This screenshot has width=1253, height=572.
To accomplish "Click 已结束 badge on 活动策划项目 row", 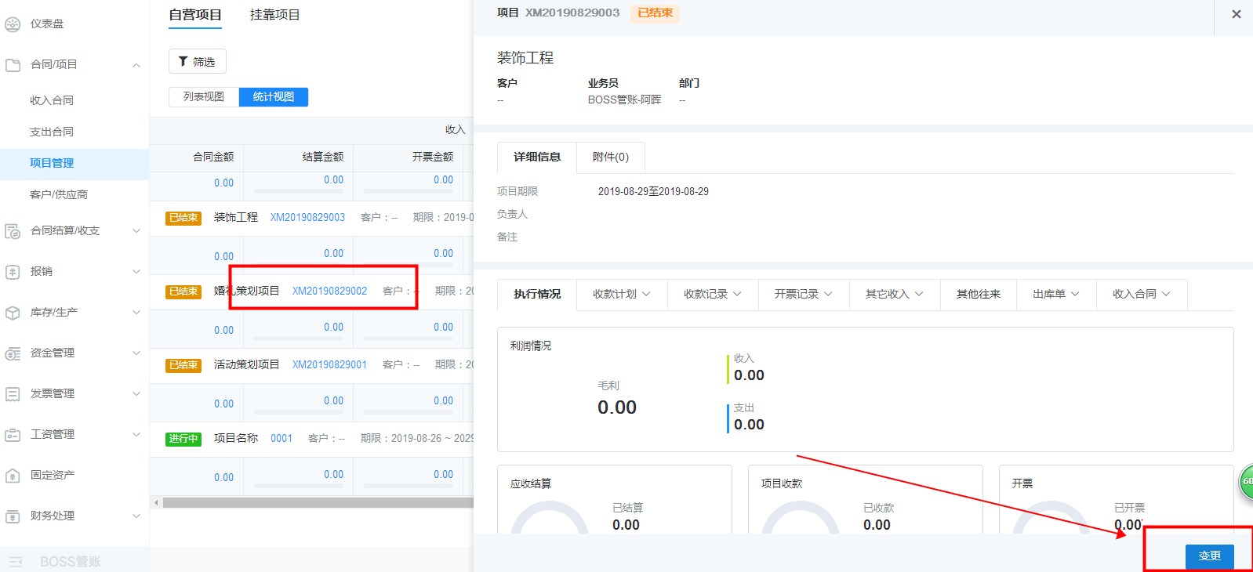I will (183, 365).
